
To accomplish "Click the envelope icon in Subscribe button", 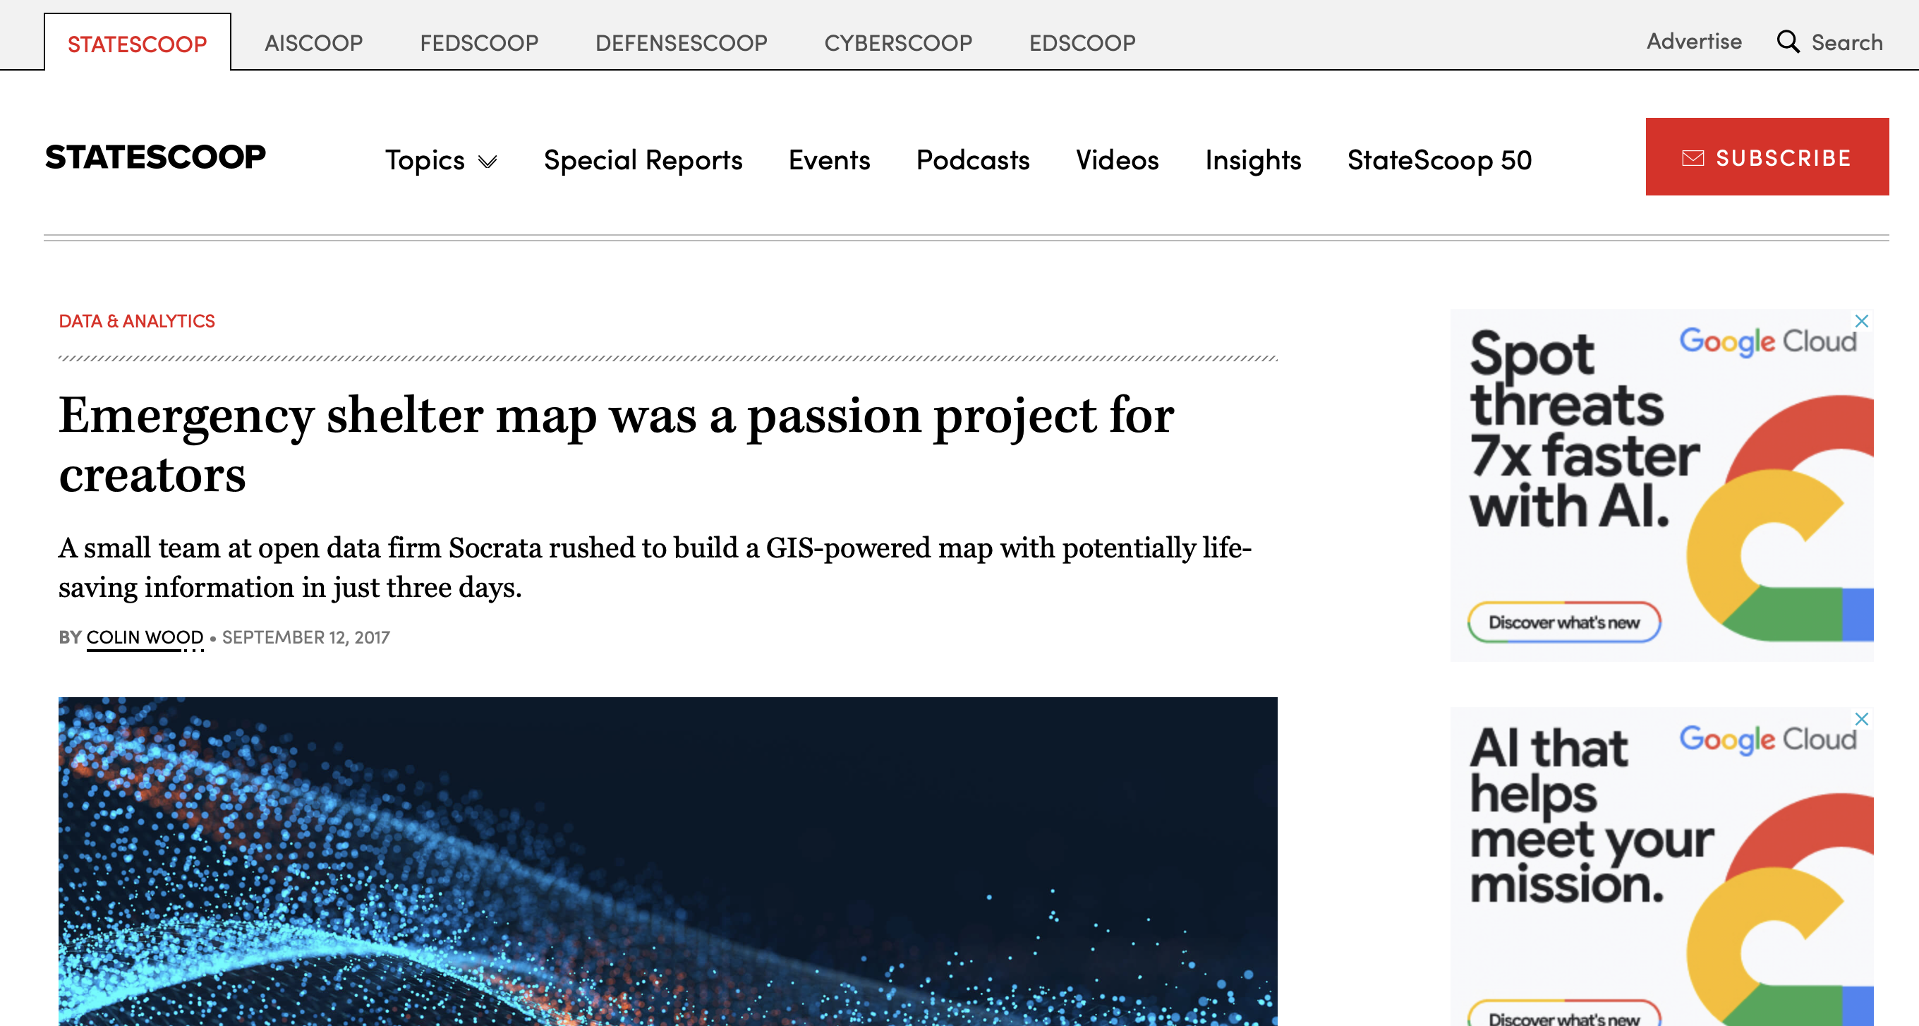I will (x=1693, y=158).
